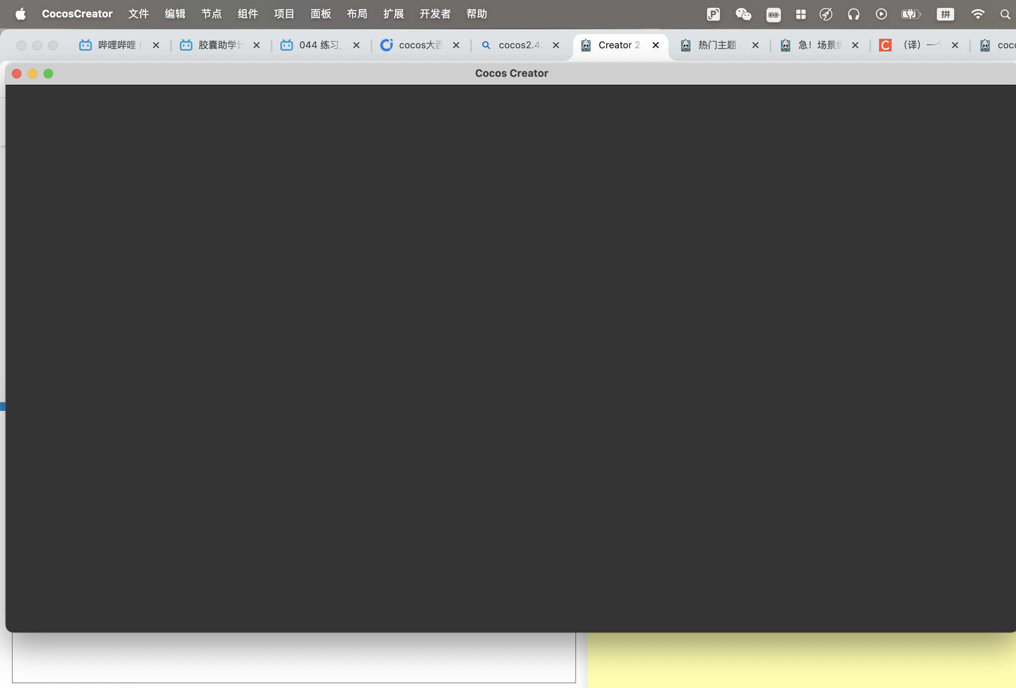Click the headphones icon in menu bar
The width and height of the screenshot is (1016, 688).
(x=853, y=14)
